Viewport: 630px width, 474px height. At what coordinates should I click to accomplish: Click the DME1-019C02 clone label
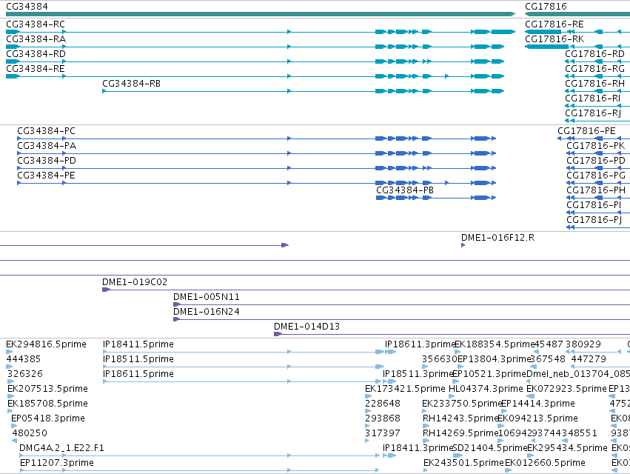(x=135, y=282)
